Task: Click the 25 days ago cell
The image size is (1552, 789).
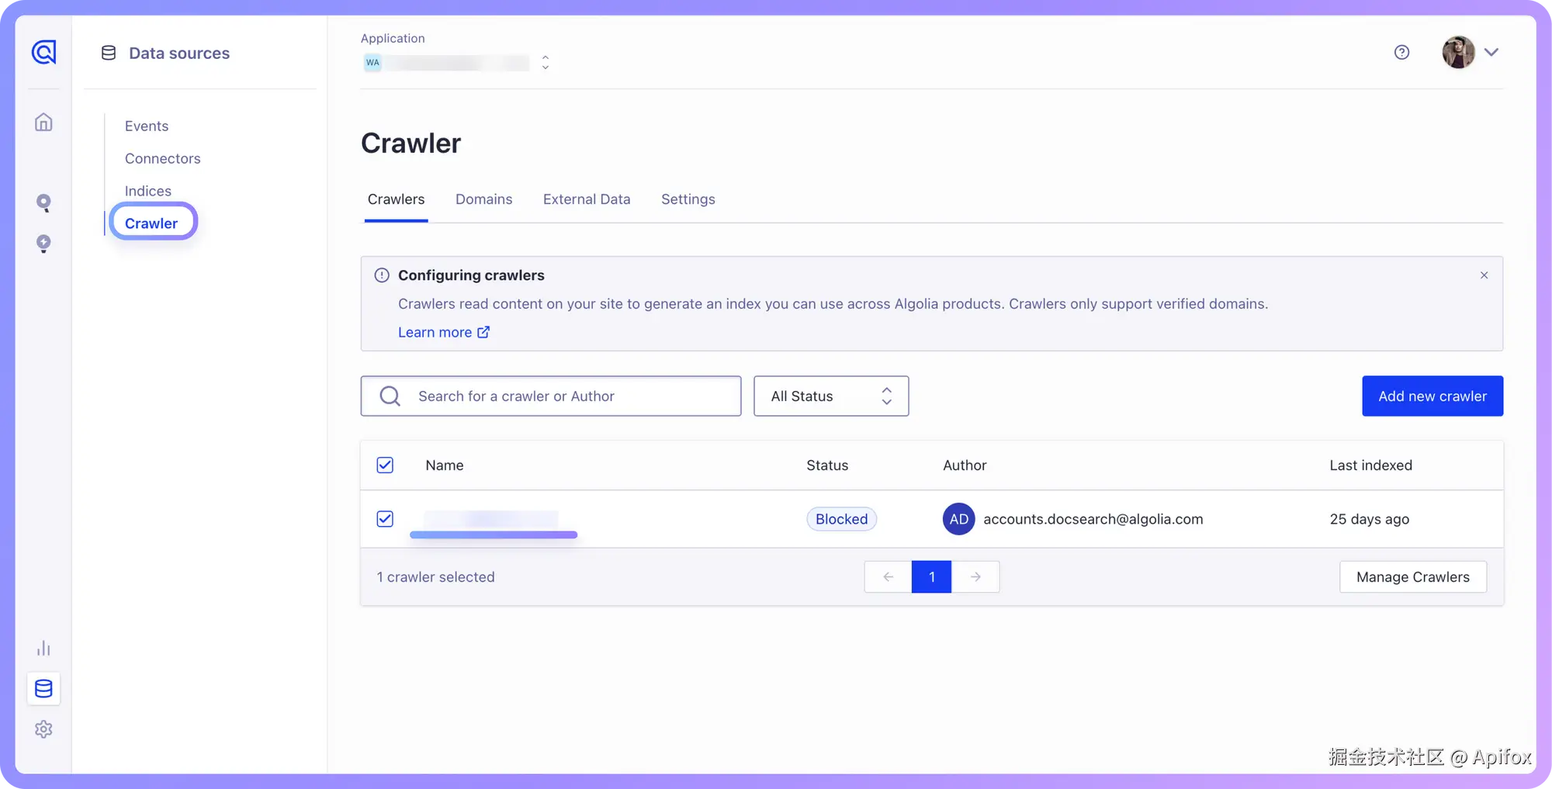Action: pos(1370,519)
